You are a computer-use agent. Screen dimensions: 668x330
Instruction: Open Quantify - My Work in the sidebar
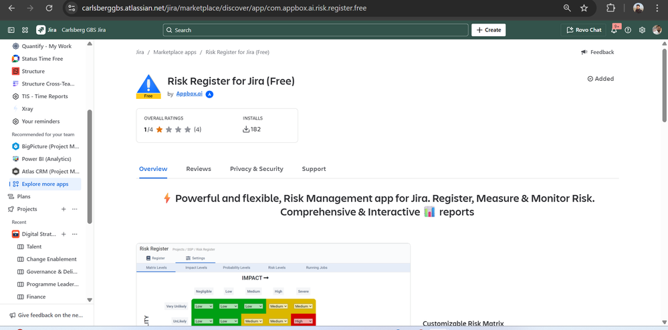pos(45,46)
